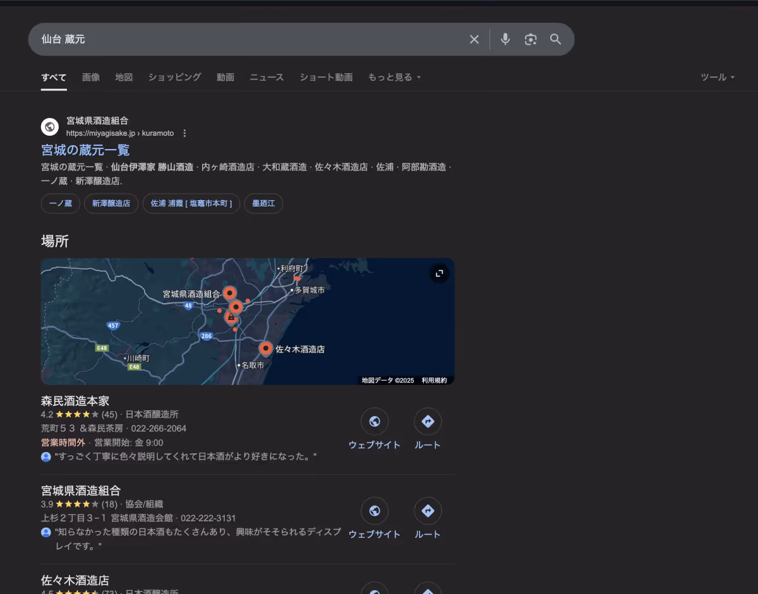Click the 一ノ蔵 sitelink chip

point(61,203)
